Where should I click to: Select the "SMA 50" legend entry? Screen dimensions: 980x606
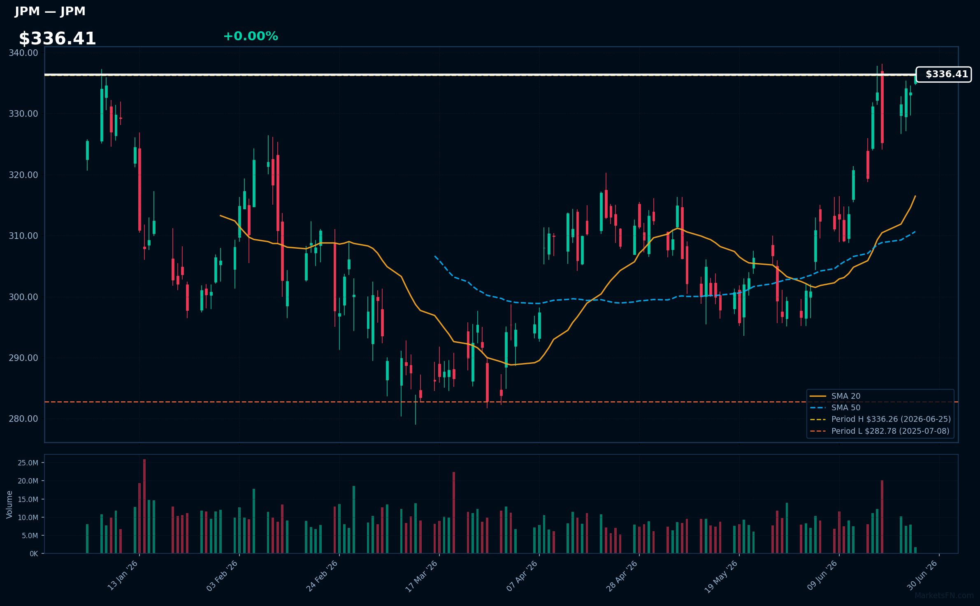[x=835, y=408]
